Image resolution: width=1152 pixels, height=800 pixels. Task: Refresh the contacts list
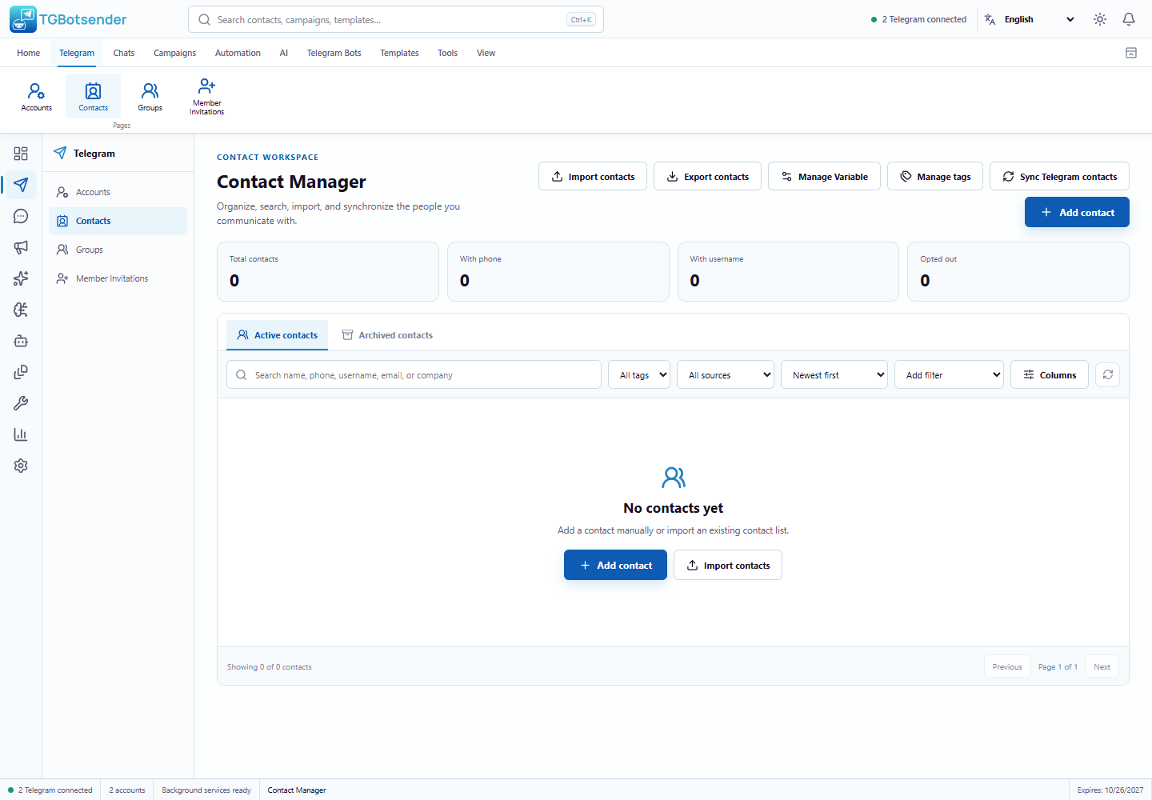1108,374
